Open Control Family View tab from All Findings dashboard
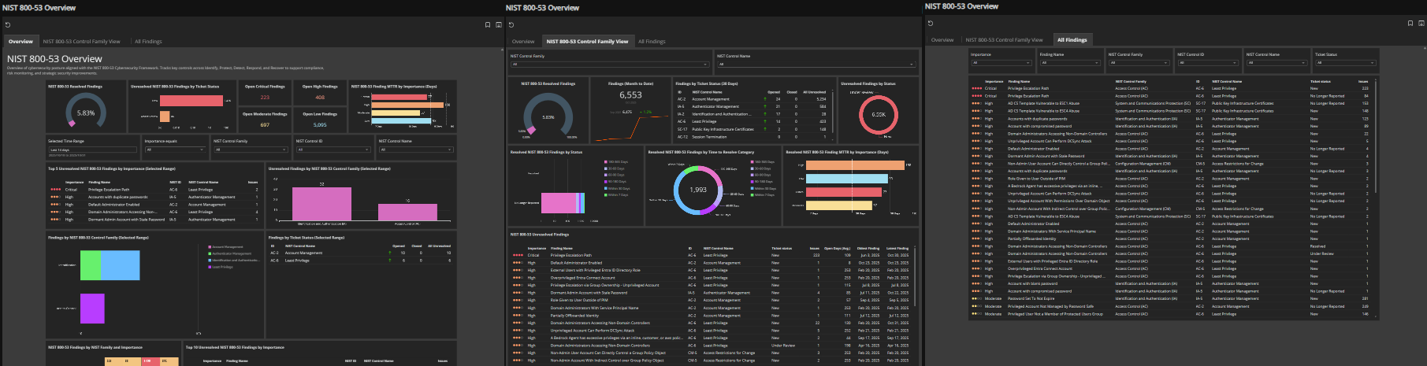Image resolution: width=1427 pixels, height=366 pixels. (x=1004, y=40)
